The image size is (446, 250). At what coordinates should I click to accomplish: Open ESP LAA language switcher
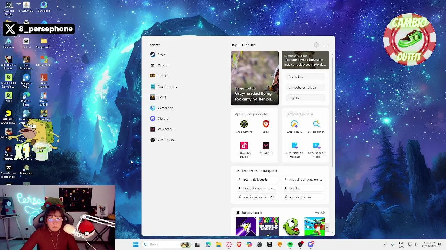[401, 244]
